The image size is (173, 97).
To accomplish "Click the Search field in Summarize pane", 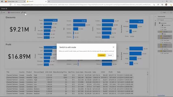I will (x=165, y=20).
